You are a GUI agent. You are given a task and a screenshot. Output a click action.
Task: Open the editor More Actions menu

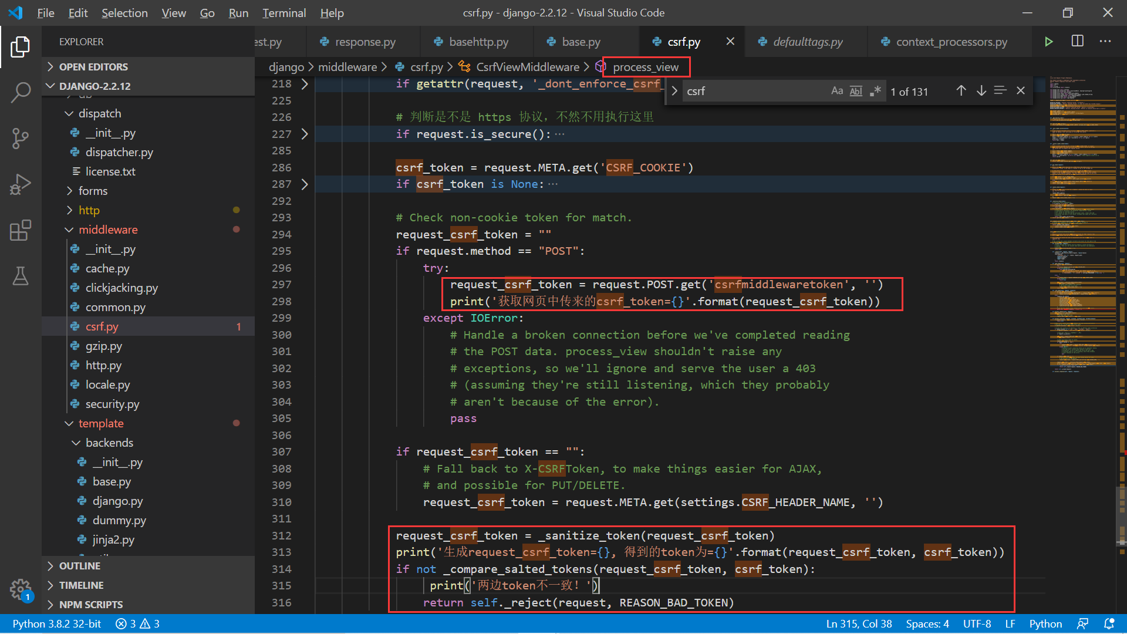pyautogui.click(x=1105, y=42)
